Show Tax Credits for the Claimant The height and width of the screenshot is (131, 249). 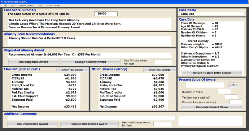[x=72, y=70]
